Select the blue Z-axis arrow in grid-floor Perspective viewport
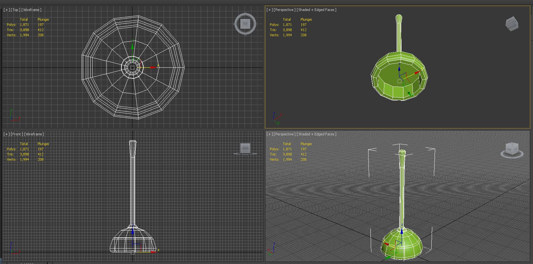Screen dimensions: 533x264 (402, 231)
